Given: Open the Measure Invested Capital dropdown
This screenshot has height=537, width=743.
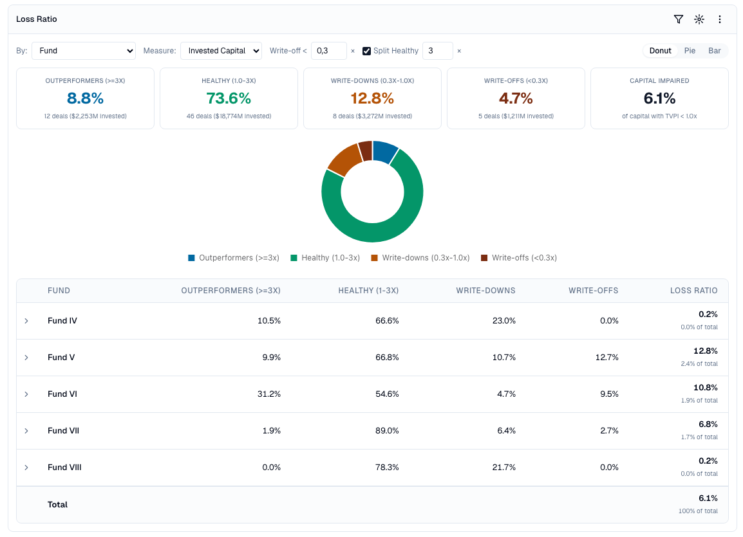Looking at the screenshot, I should 221,51.
